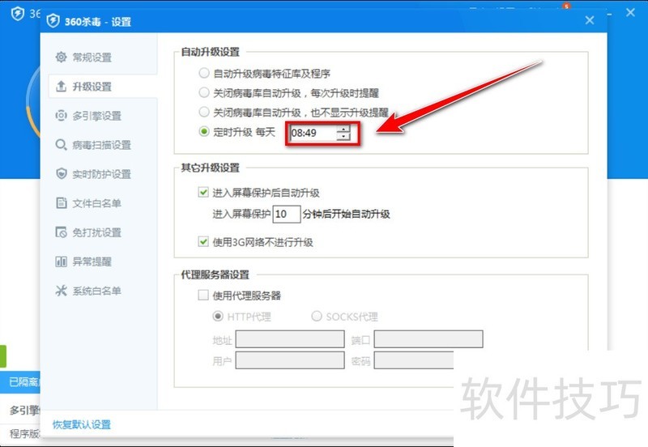This screenshot has height=447, width=648.
Task: Go to 病毒扫描设置 in the sidebar
Action: coord(92,145)
